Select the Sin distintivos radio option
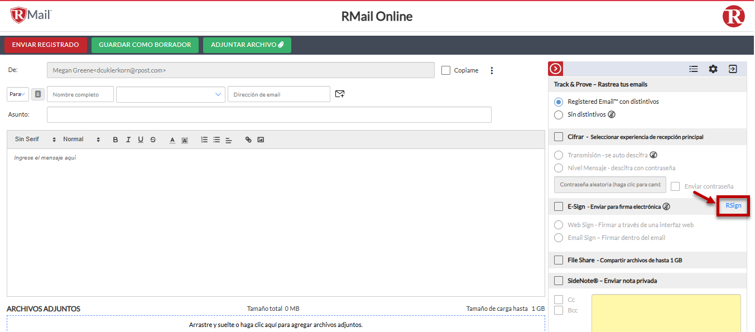 tap(559, 114)
